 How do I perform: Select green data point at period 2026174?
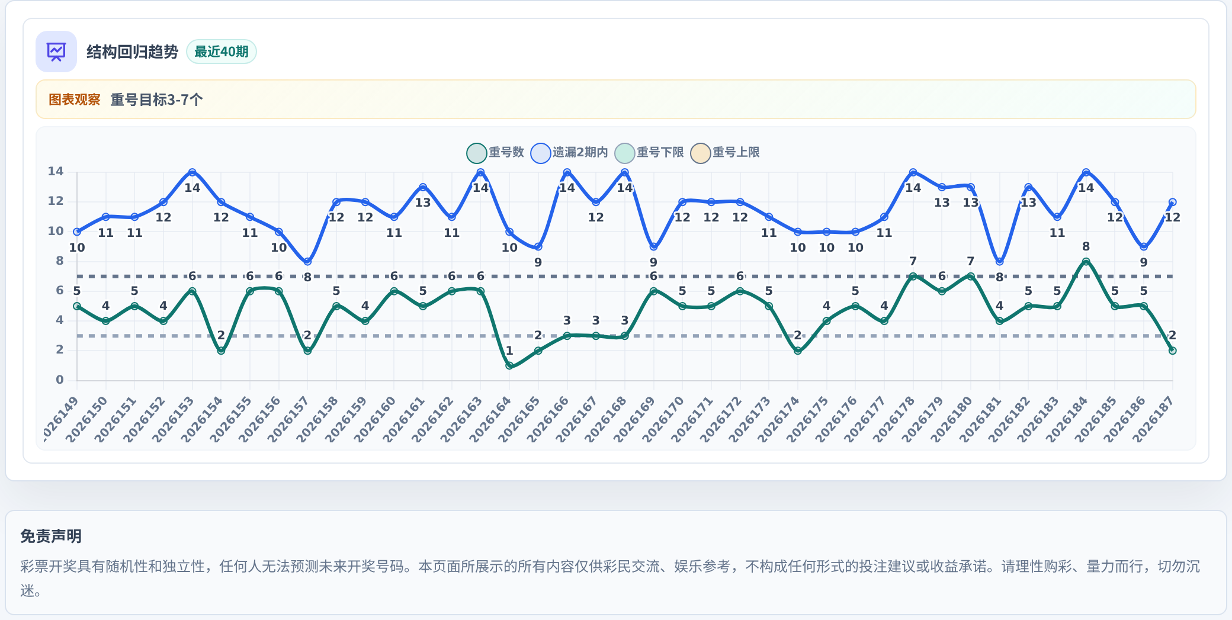797,351
